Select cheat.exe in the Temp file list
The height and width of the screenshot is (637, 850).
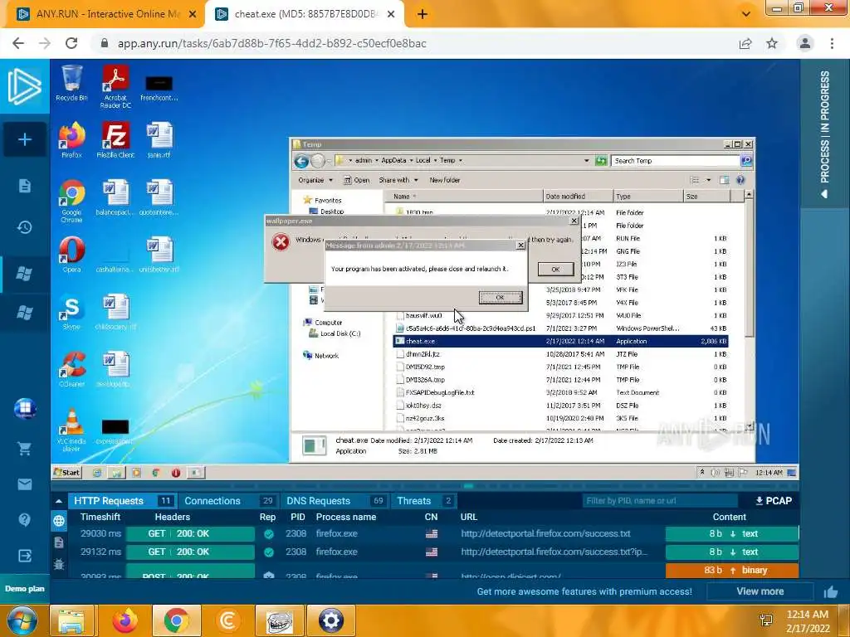pyautogui.click(x=560, y=341)
